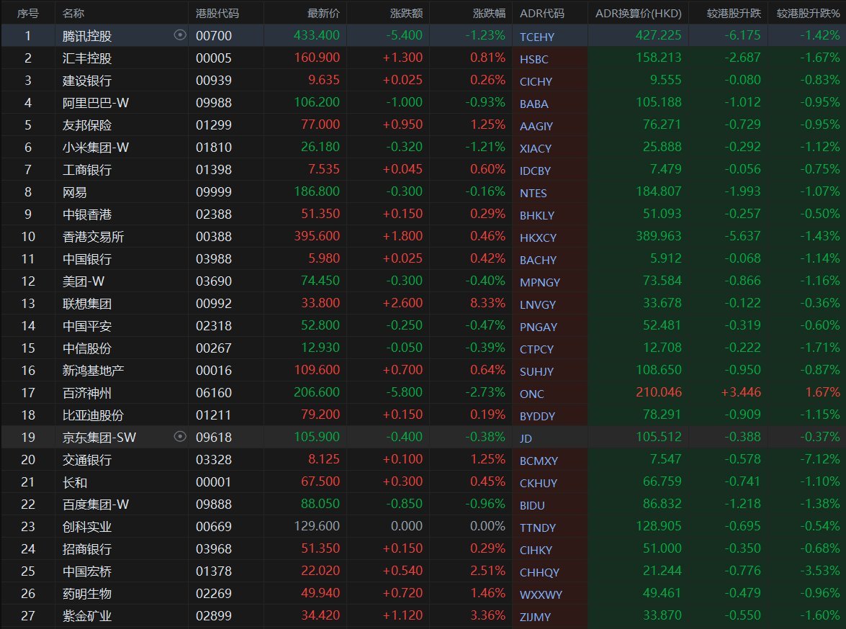Select the 招商银行 stock name
The image size is (846, 629).
[x=87, y=549]
